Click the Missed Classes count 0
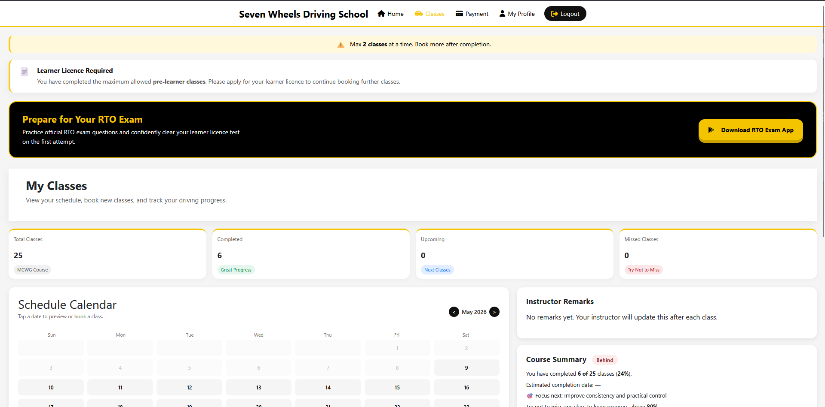Screen dimensions: 825x407 tap(627, 256)
